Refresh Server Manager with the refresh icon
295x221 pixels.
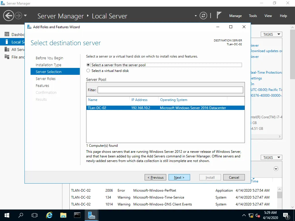point(203,16)
